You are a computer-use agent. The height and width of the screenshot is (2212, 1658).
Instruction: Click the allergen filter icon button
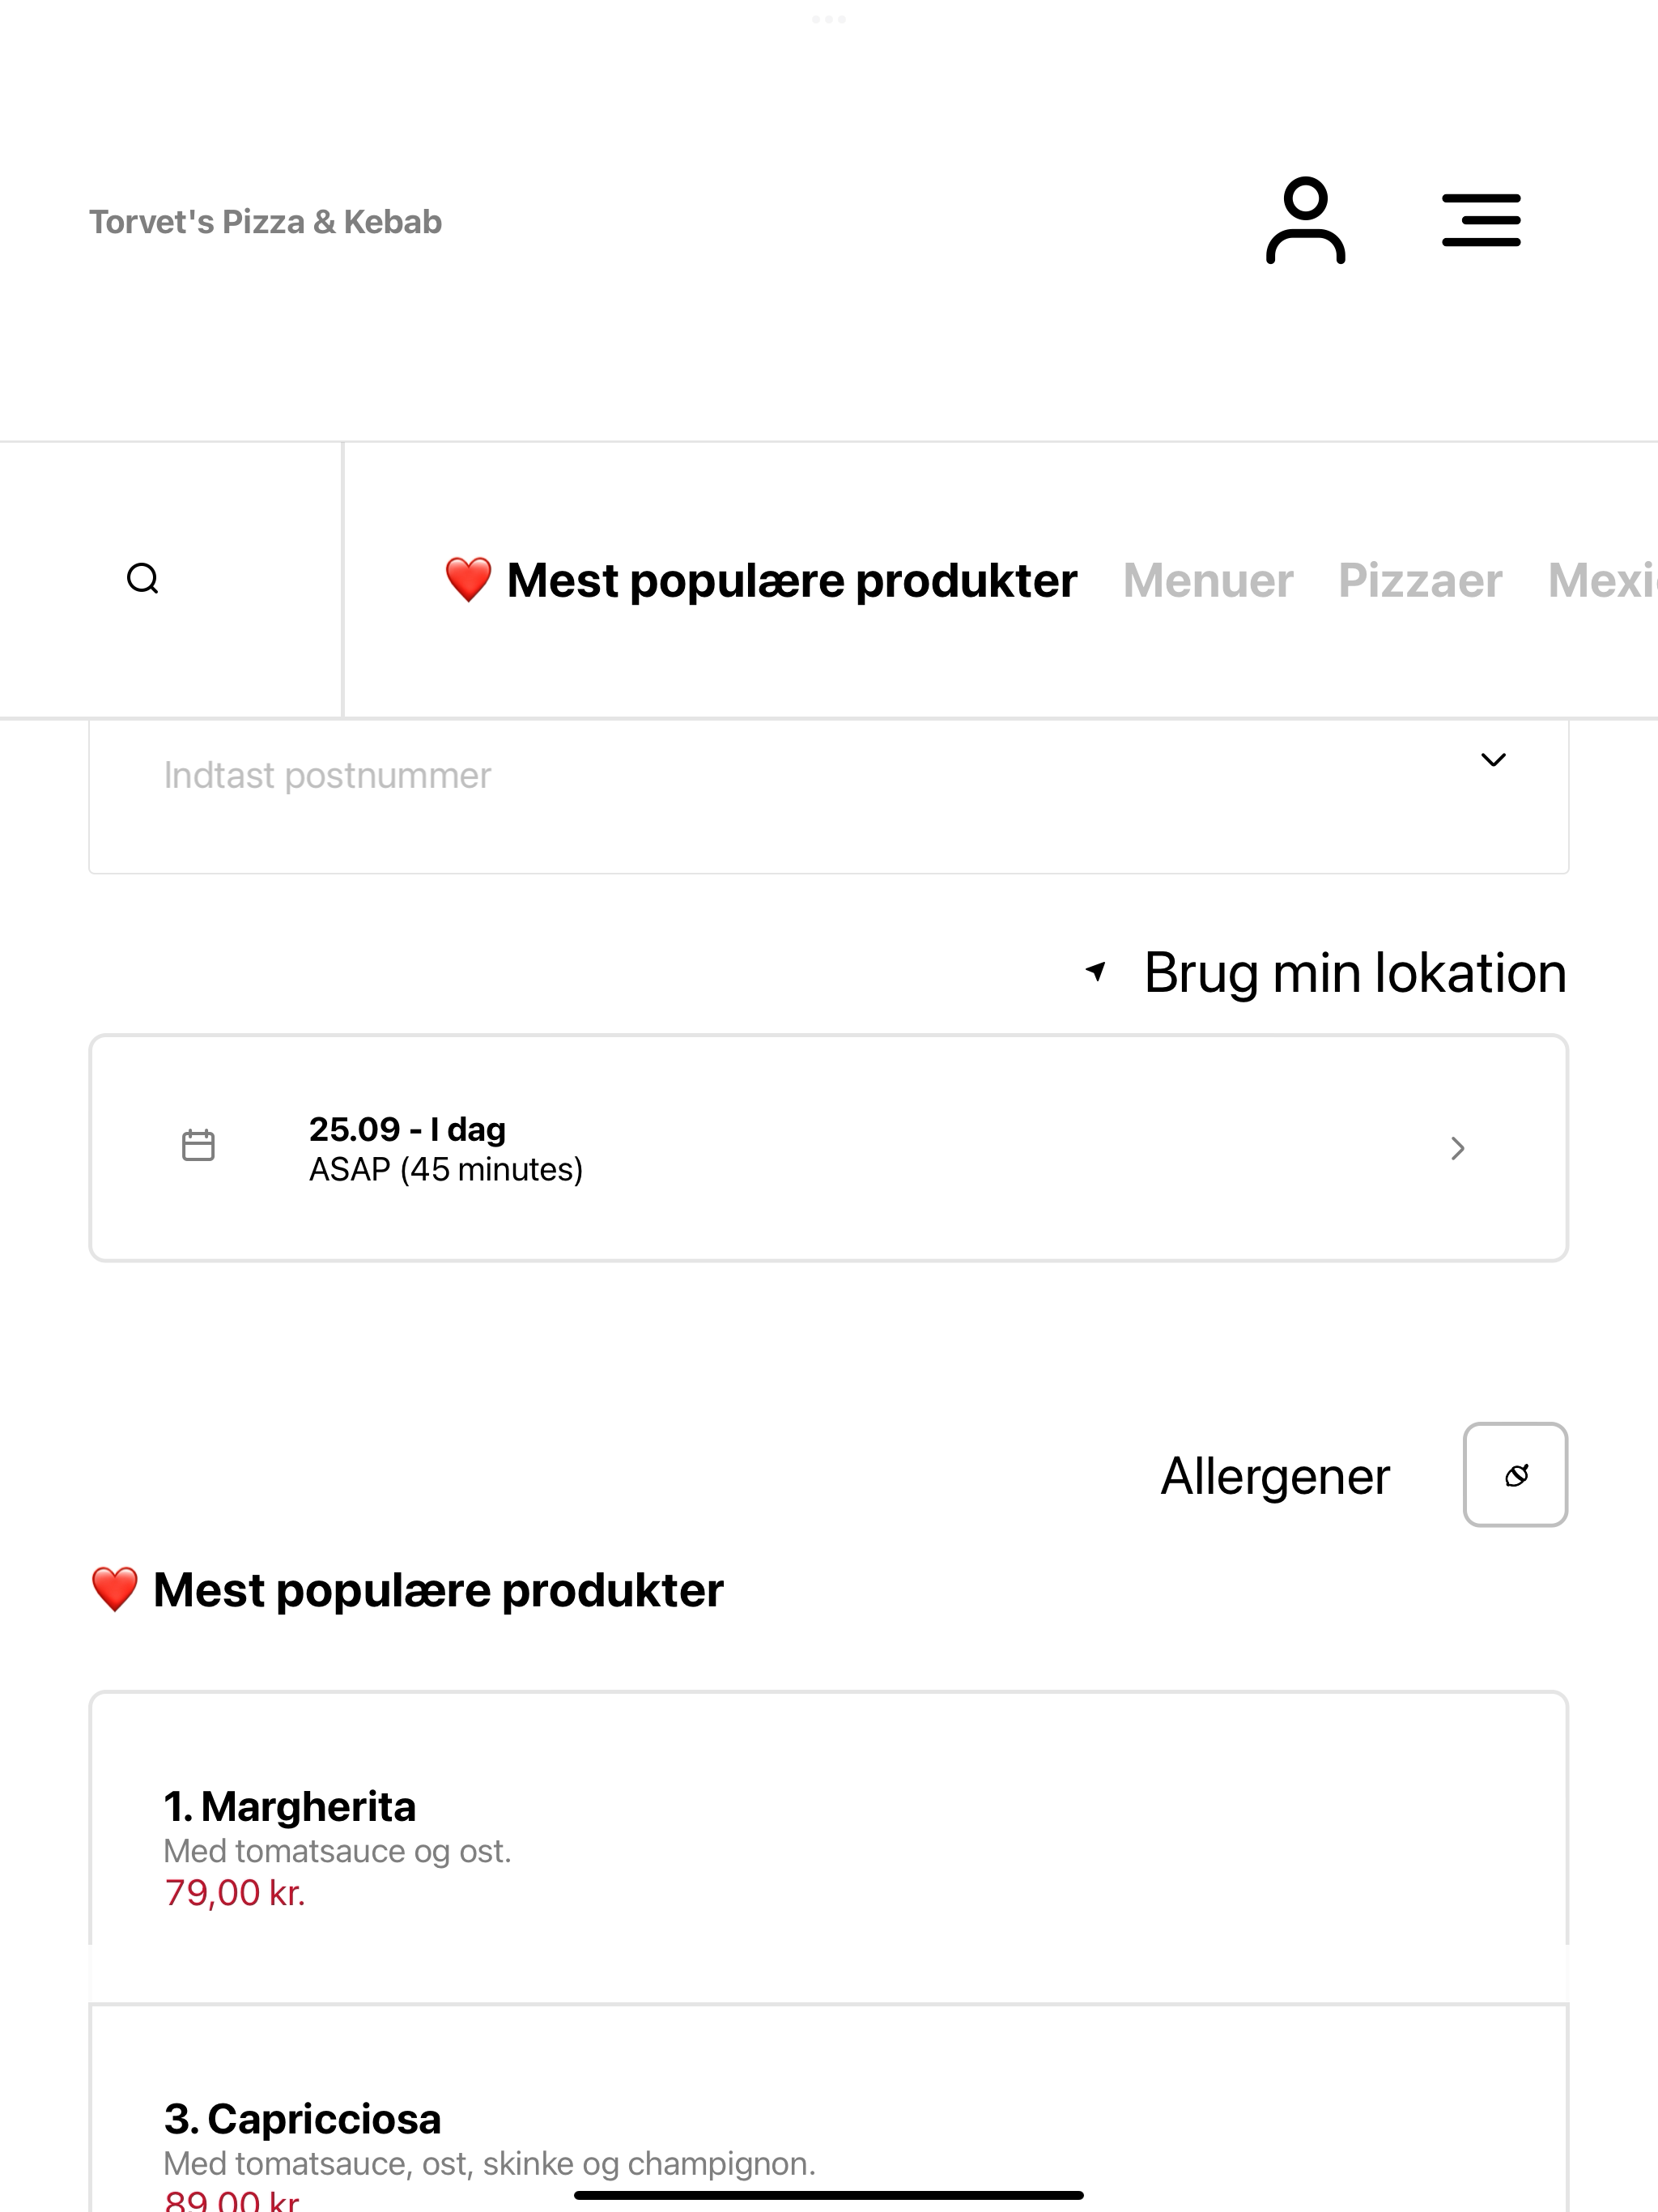1515,1475
